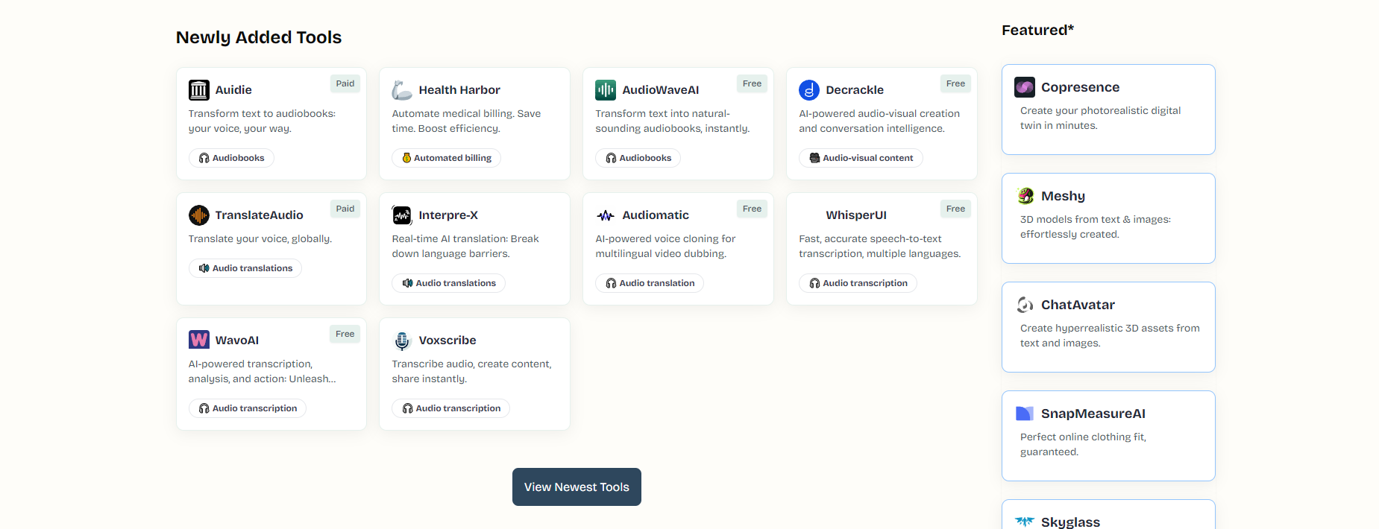Click 'Create your photorealistic digital twin' text

click(1101, 118)
